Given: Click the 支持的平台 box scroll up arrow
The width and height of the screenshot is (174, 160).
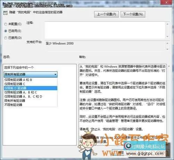Looking at the screenshot, I should coord(167,43).
